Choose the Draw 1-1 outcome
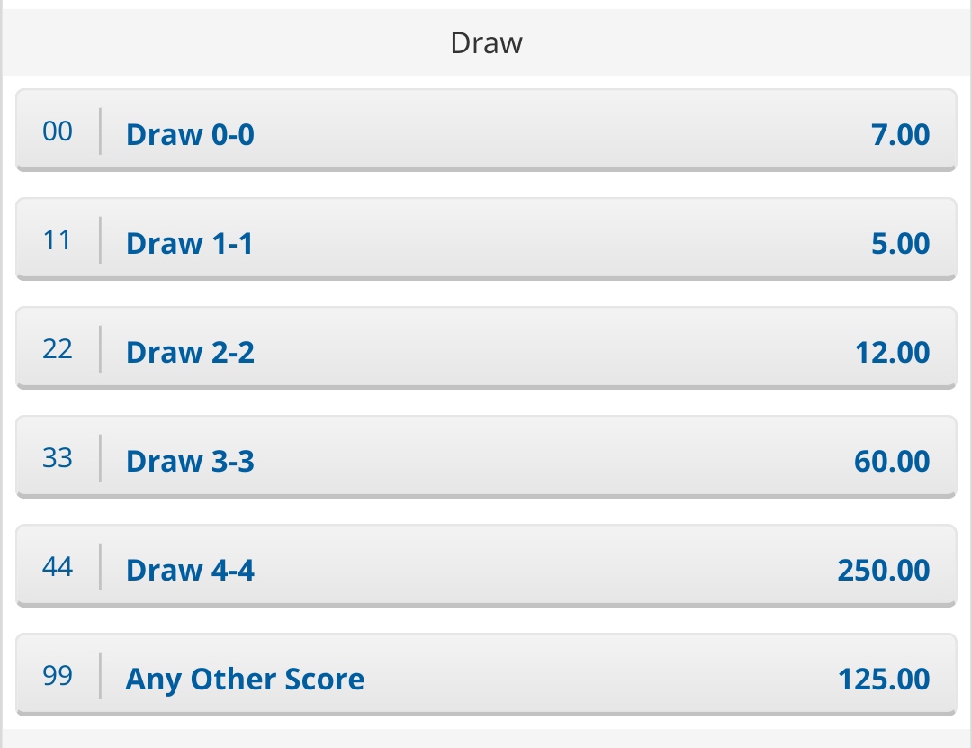 click(189, 244)
